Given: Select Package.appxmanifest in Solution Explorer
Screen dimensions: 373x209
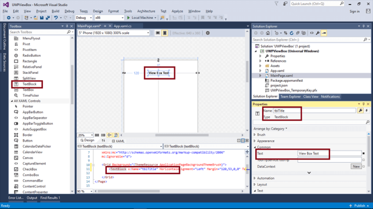Looking at the screenshot, I should (286, 81).
